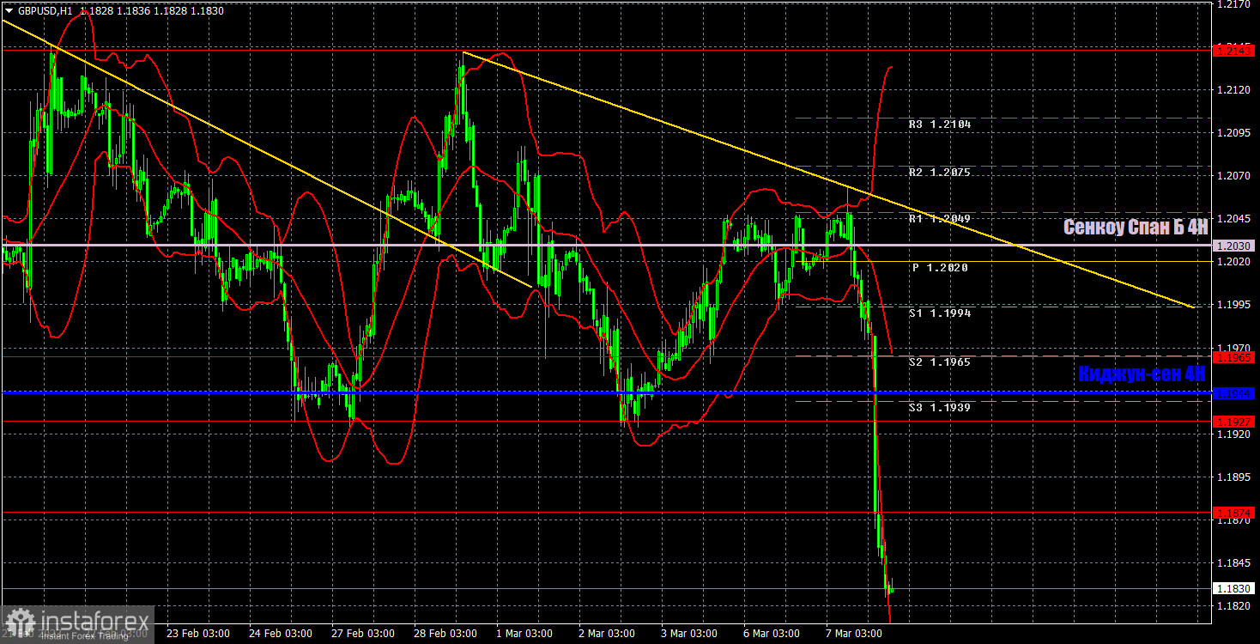Click the R3 1.2104 pivot label

point(940,125)
